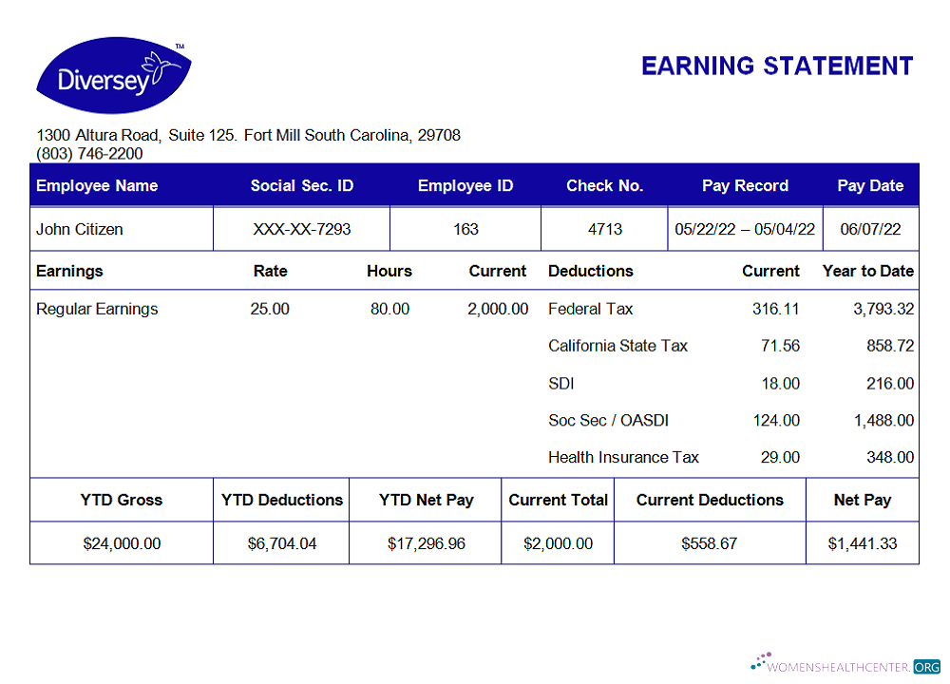Select the Pay Record header cell
The height and width of the screenshot is (684, 950).
pyautogui.click(x=746, y=185)
